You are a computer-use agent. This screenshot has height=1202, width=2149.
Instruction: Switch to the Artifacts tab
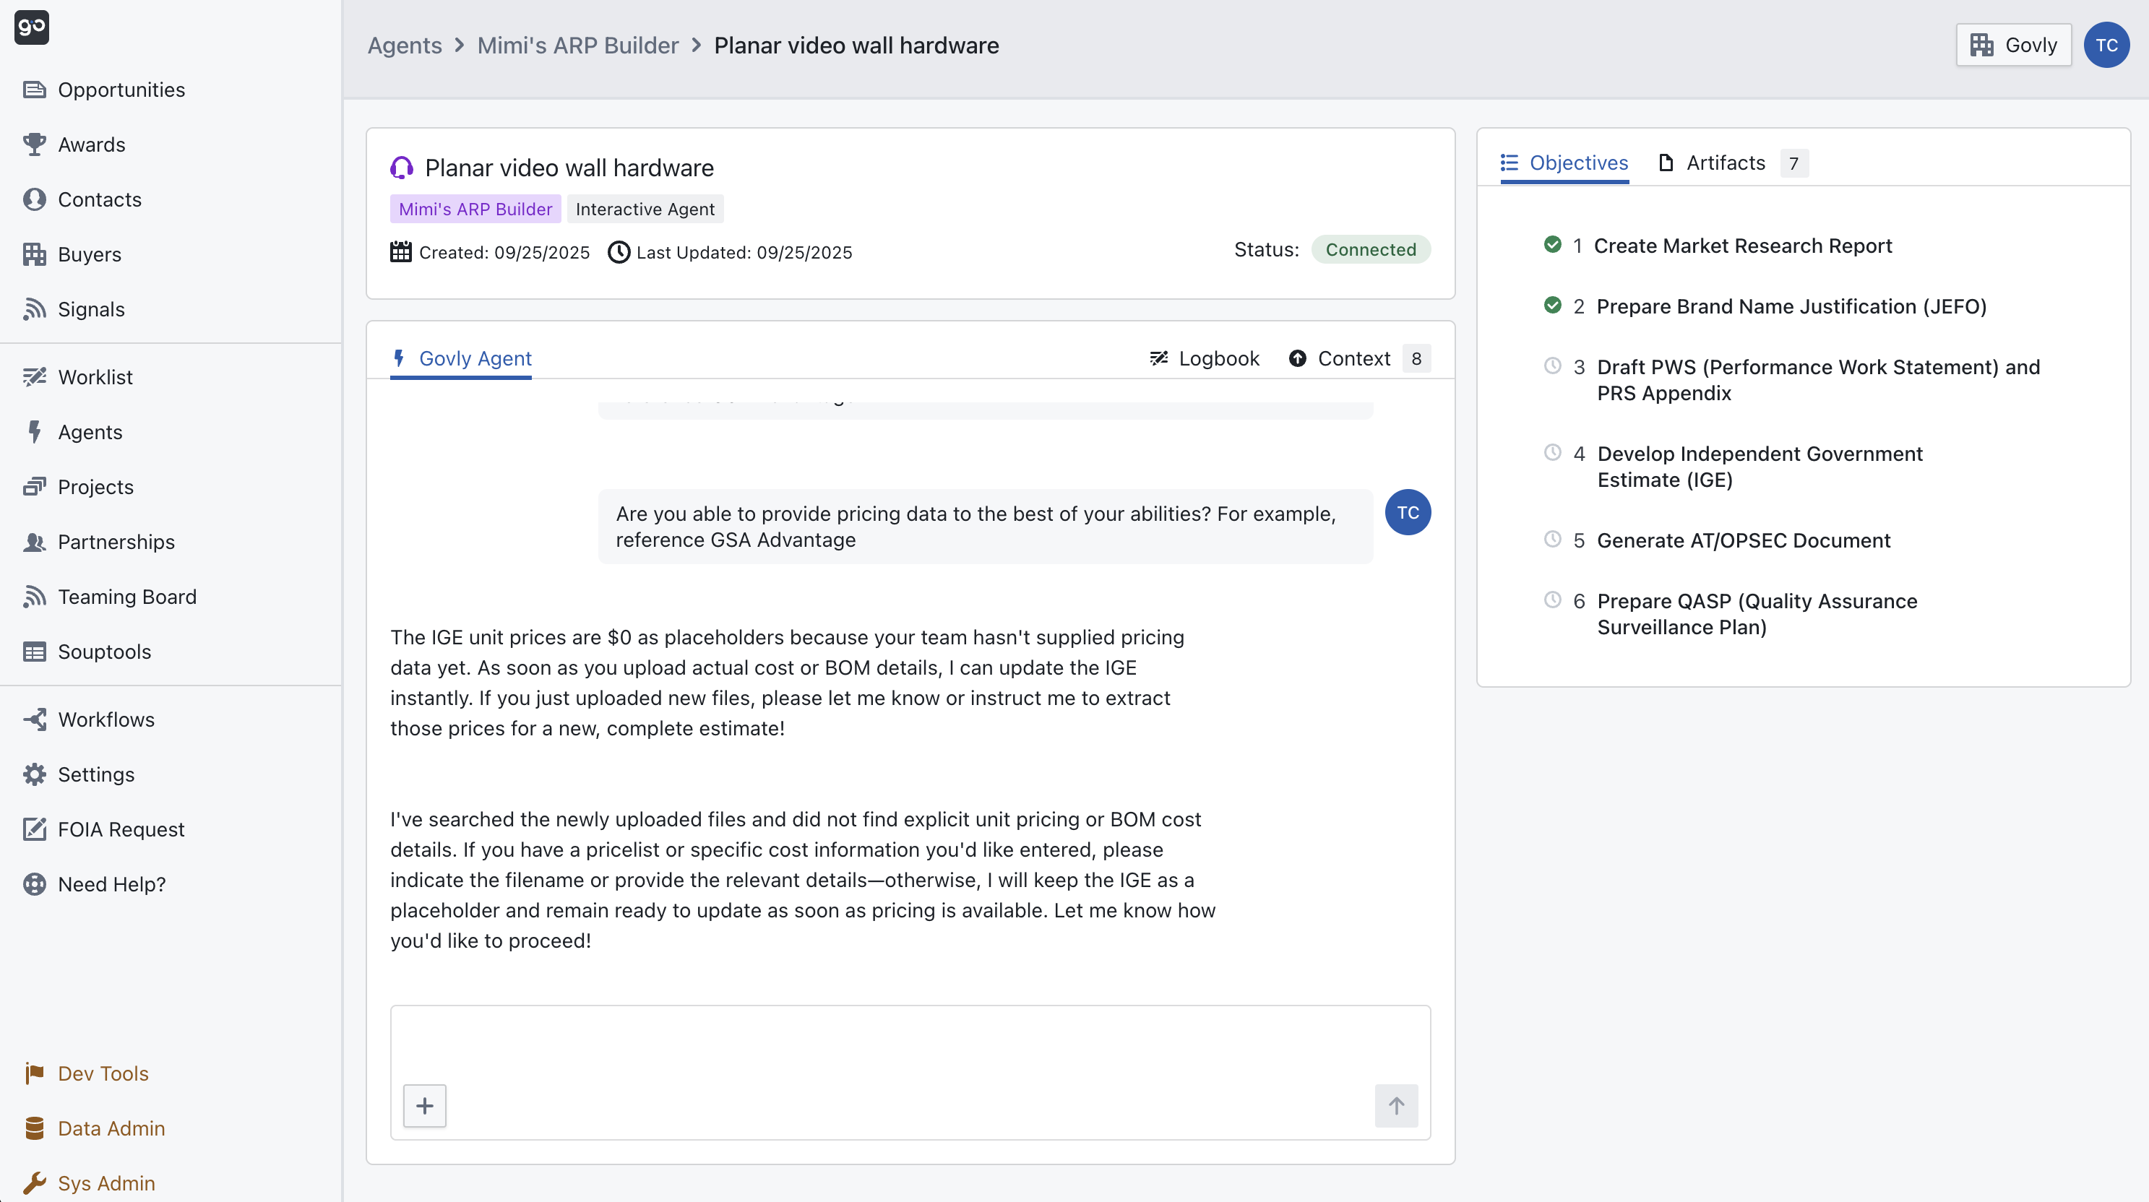coord(1726,163)
